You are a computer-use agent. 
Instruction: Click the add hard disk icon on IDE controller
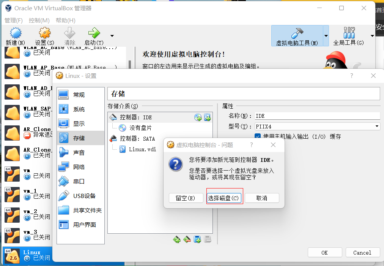[207, 117]
